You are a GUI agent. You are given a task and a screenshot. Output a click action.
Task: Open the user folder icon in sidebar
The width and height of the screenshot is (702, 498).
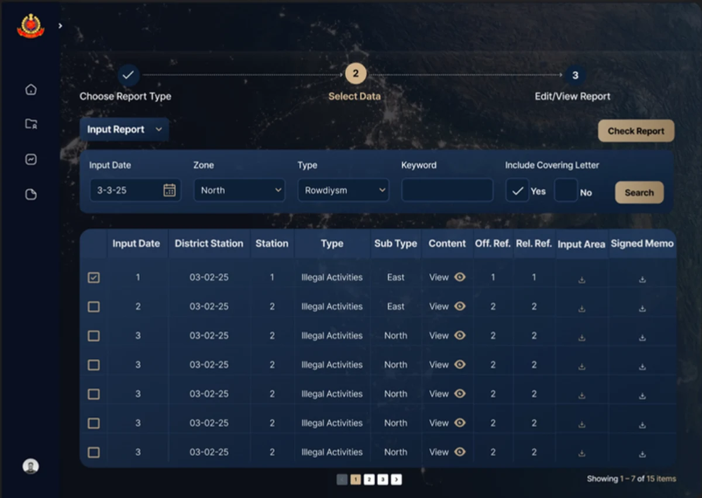[x=31, y=124]
